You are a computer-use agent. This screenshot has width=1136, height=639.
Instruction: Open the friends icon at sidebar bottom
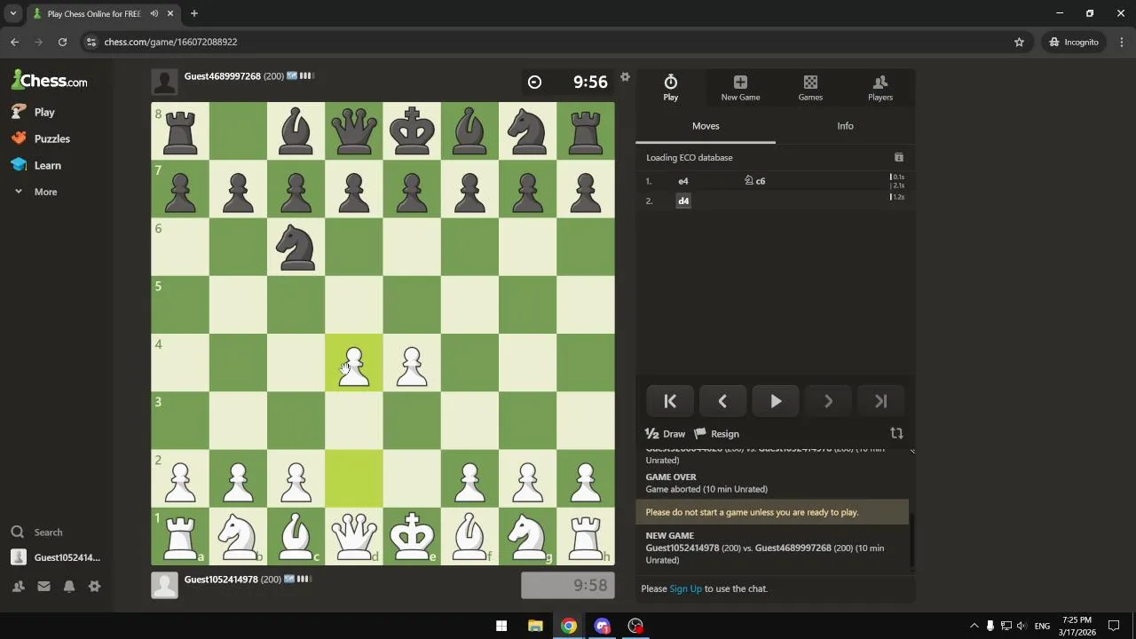click(18, 586)
